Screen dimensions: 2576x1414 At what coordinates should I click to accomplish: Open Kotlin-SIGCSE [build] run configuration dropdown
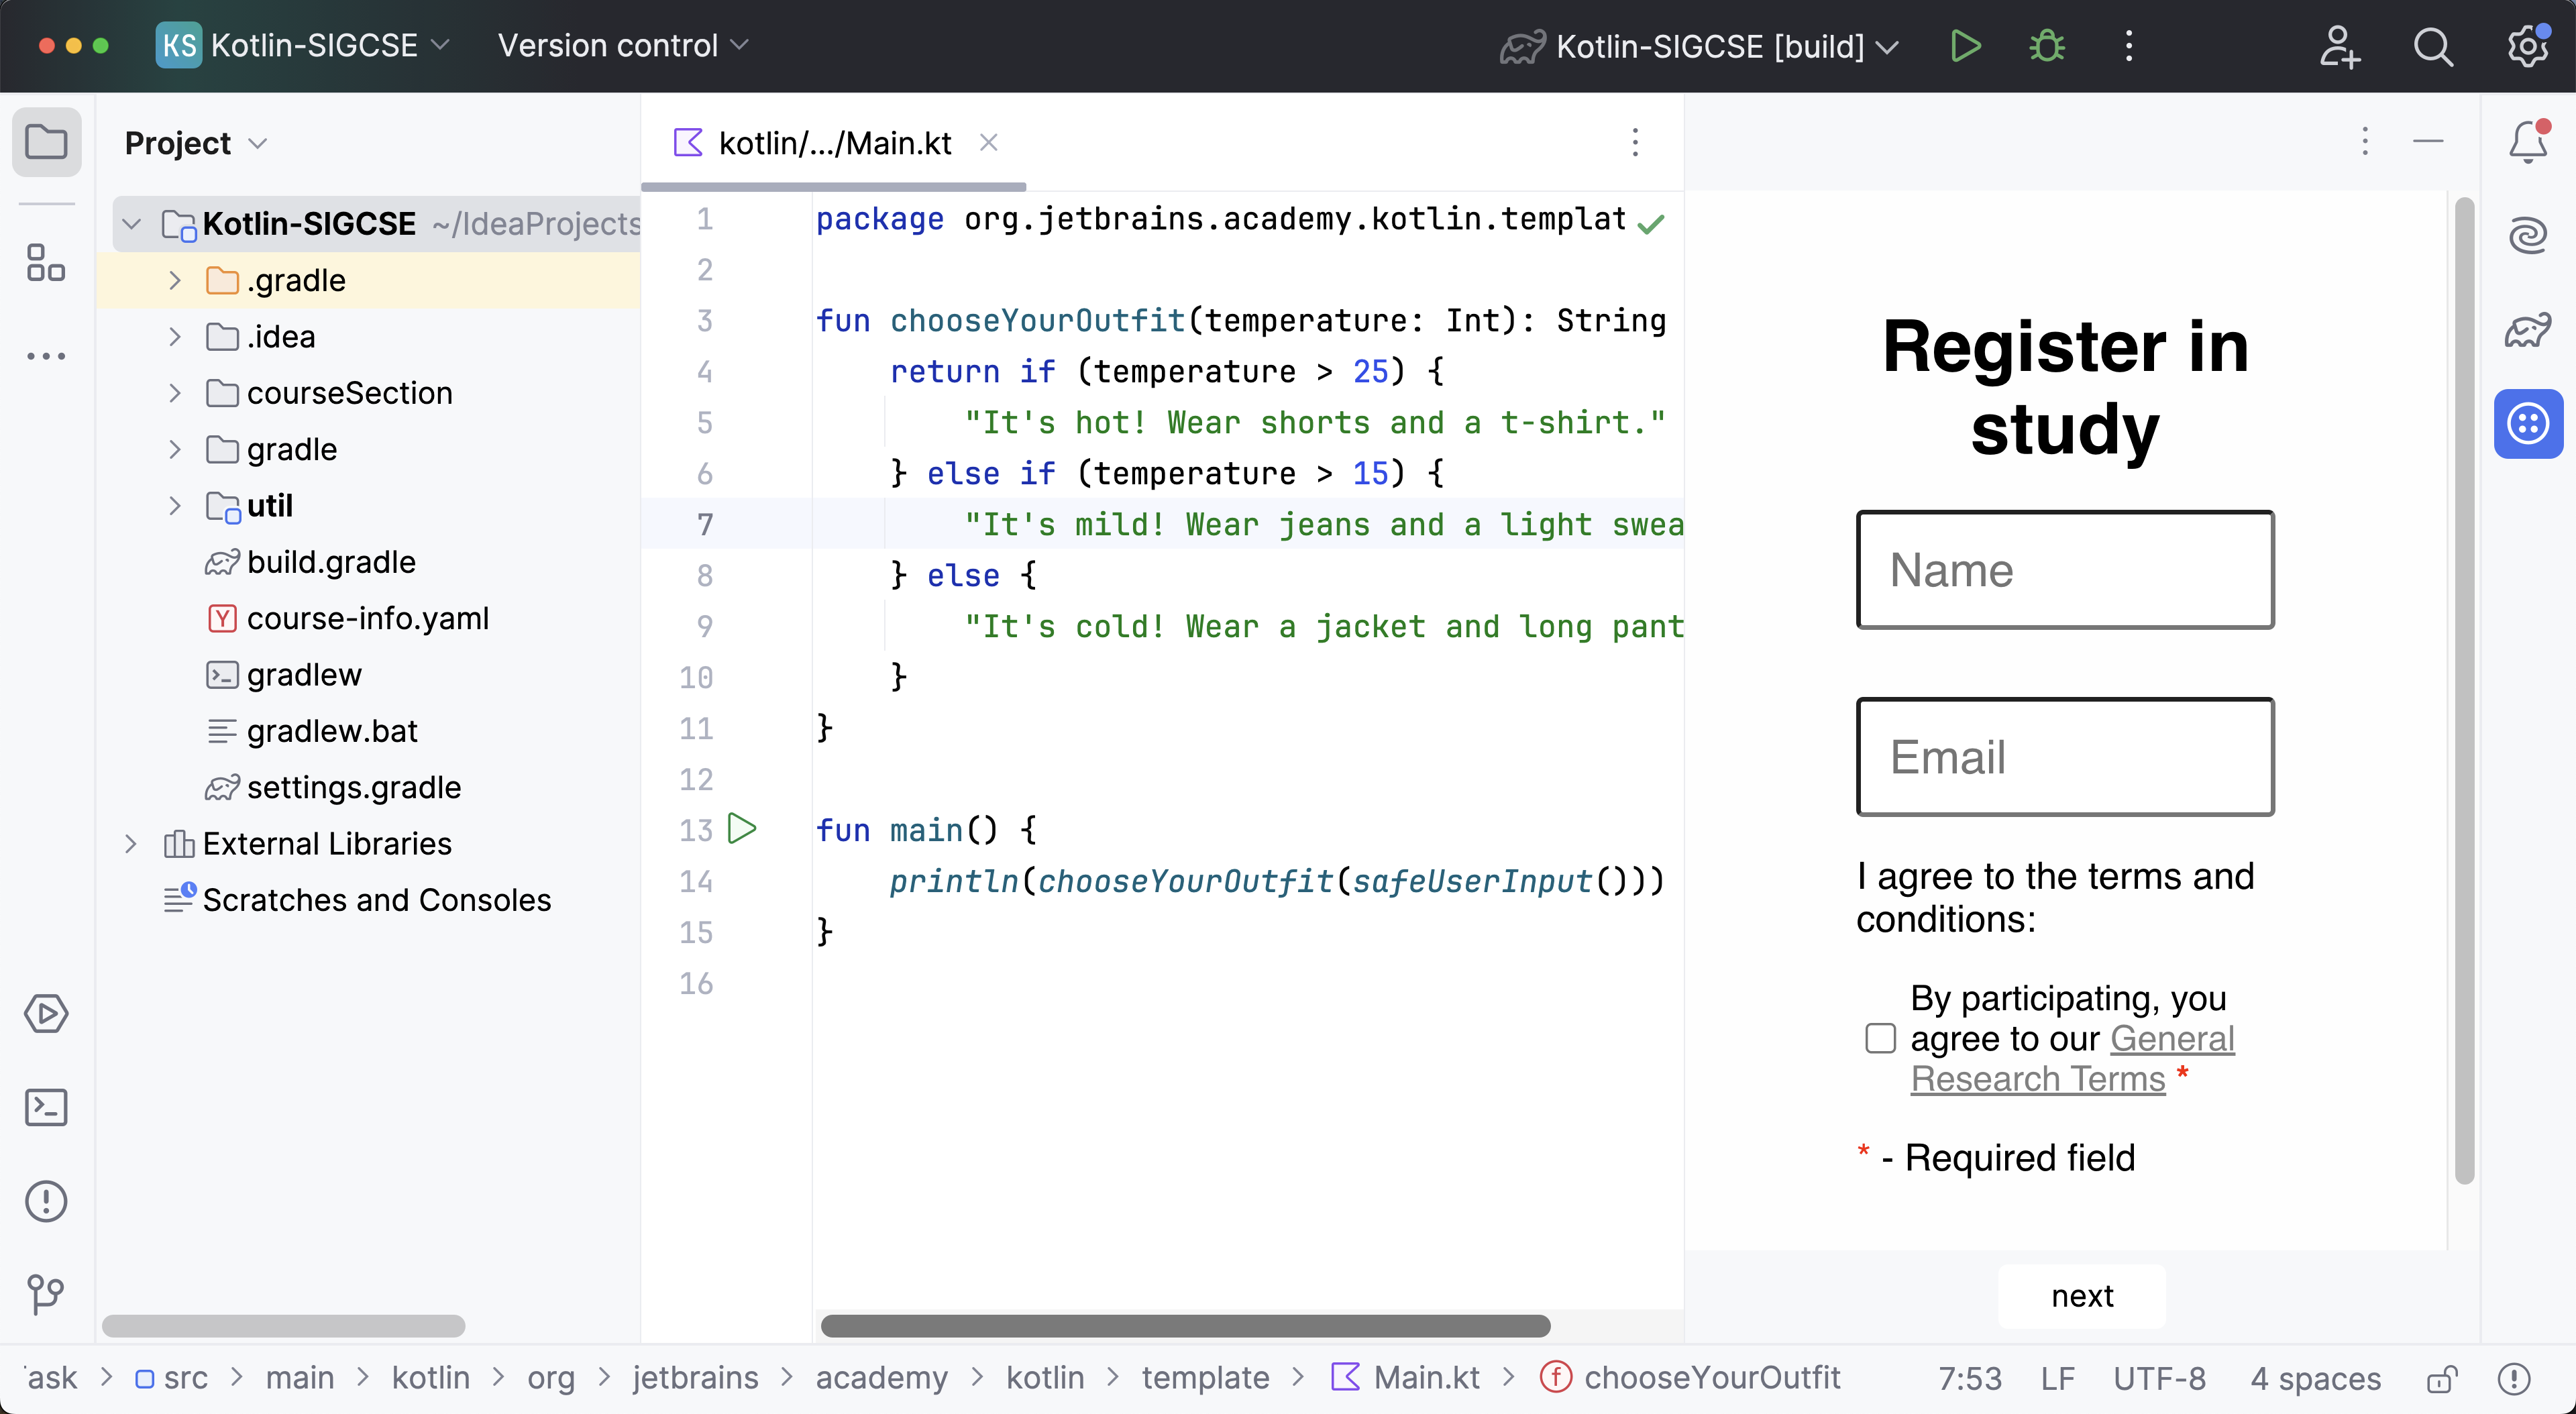point(1700,46)
